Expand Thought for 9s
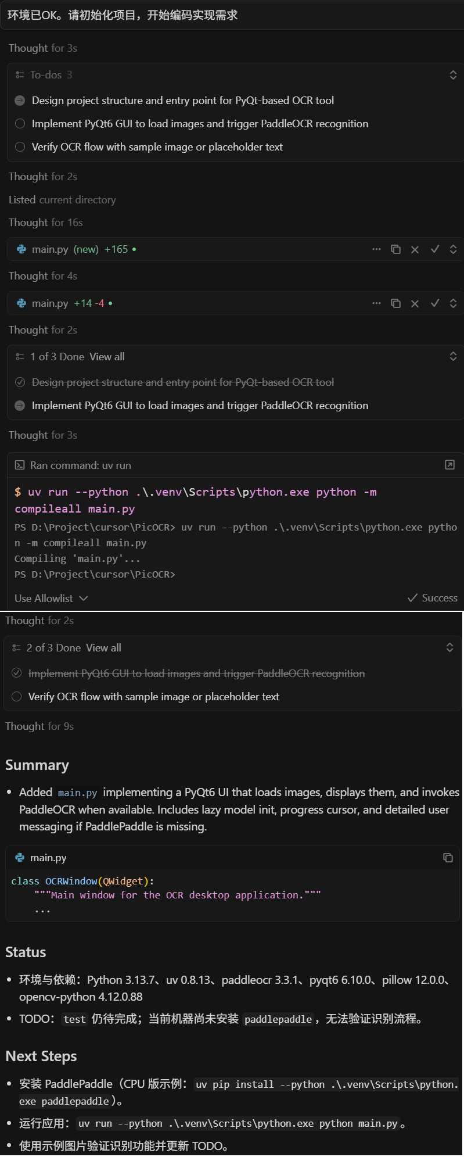Viewport: 464px width, 1157px height. click(39, 726)
